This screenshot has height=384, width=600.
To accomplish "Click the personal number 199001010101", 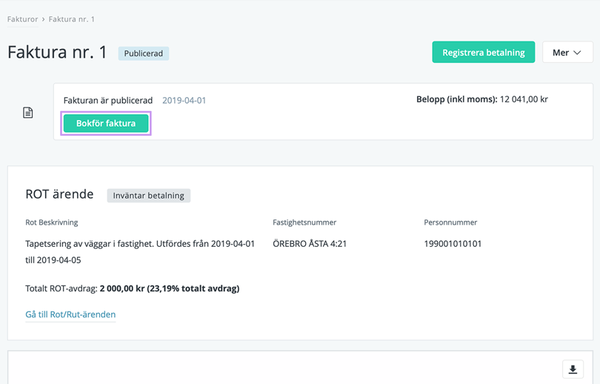I will [453, 243].
